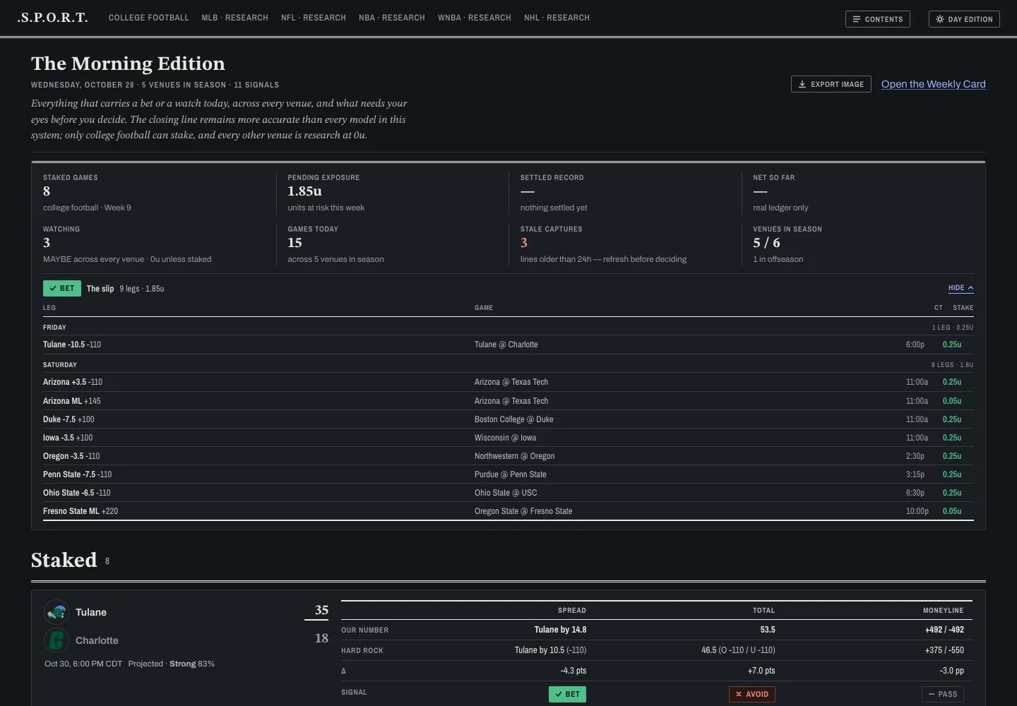Open the NBA Research tab
Image resolution: width=1017 pixels, height=706 pixels.
[392, 18]
